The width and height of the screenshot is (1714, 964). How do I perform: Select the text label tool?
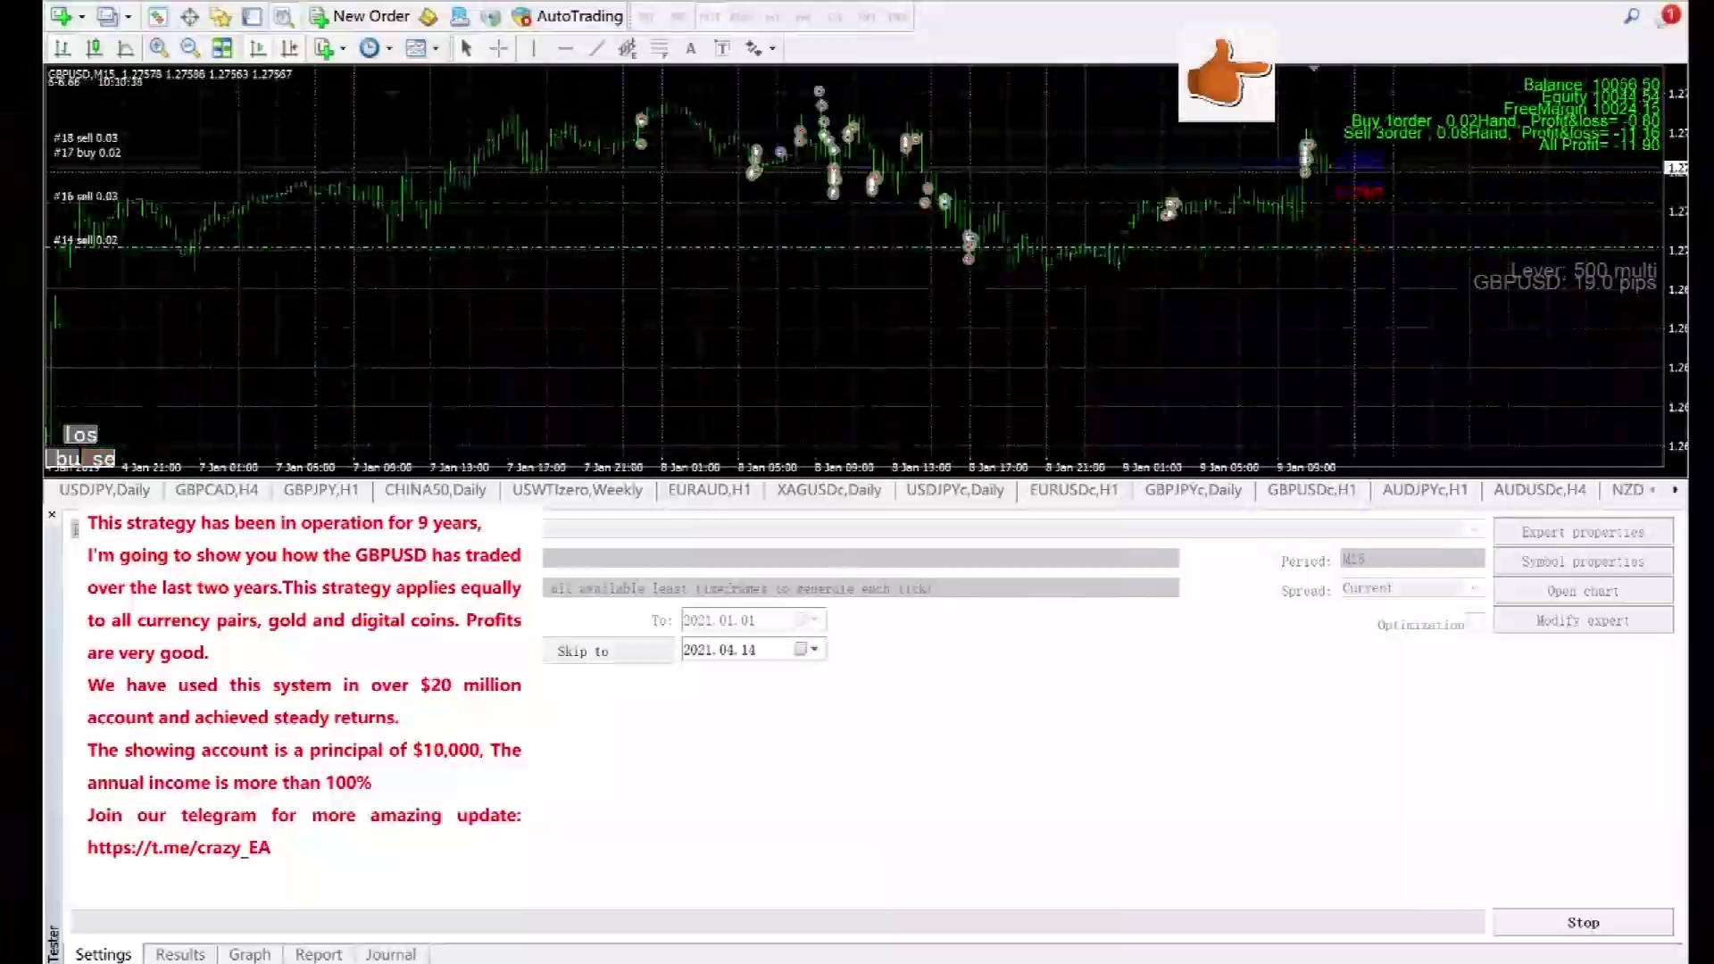point(723,48)
